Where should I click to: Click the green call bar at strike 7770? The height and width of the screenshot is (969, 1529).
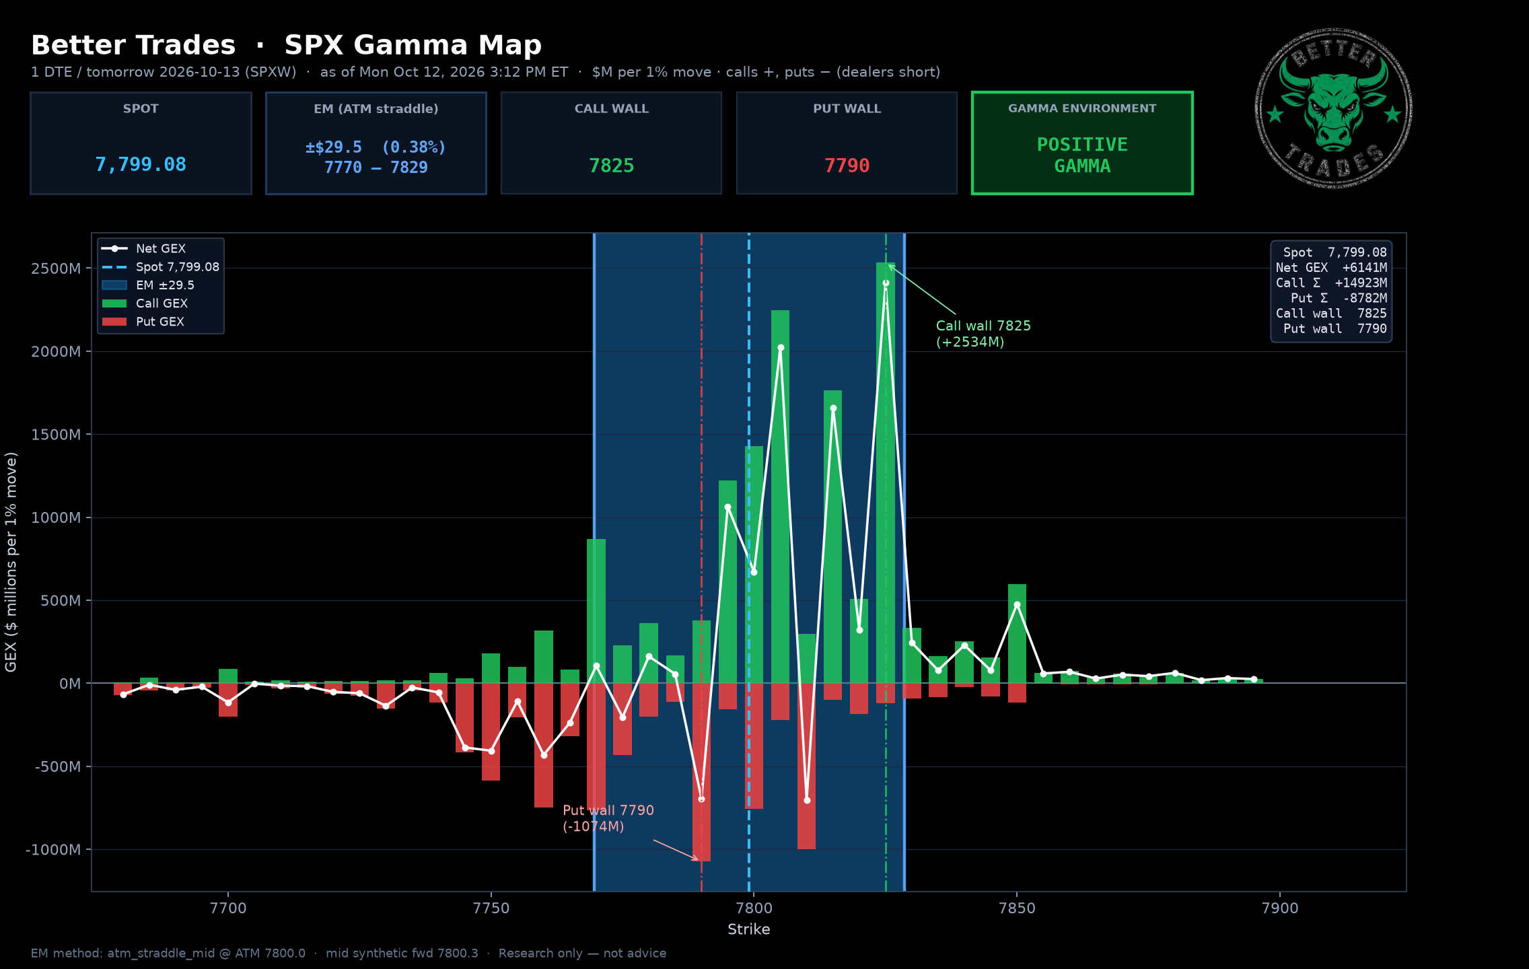pyautogui.click(x=596, y=611)
